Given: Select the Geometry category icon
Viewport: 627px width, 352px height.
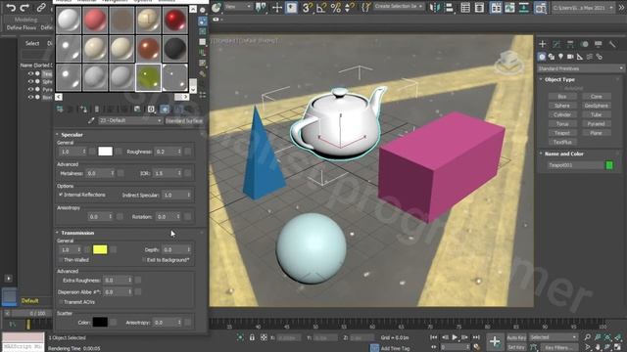Looking at the screenshot, I should [542, 57].
